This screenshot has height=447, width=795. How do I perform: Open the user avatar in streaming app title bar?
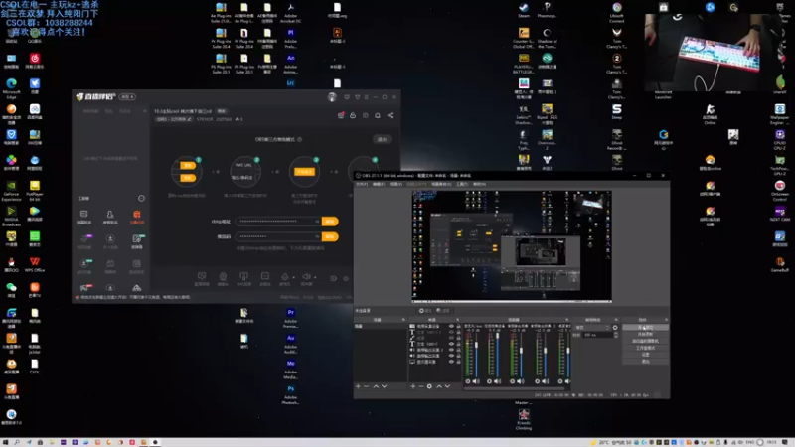pos(332,96)
